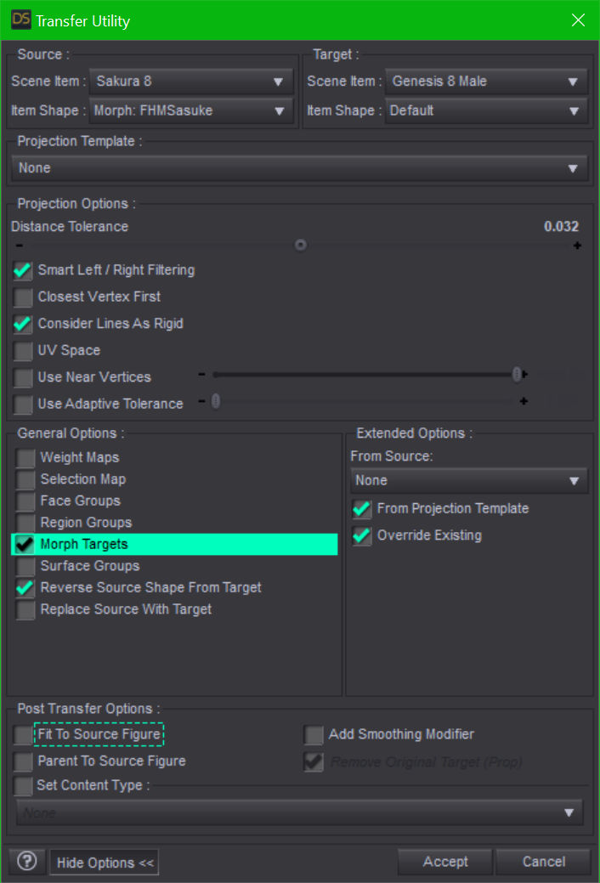The height and width of the screenshot is (883, 600).
Task: Click the Distance Tolerance slider handle
Action: [x=300, y=246]
